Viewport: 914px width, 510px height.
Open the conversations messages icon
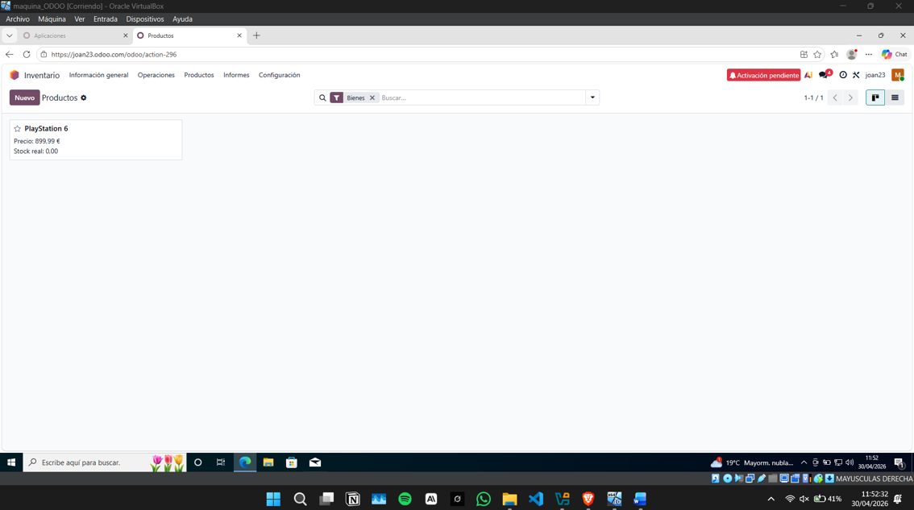[x=824, y=75]
